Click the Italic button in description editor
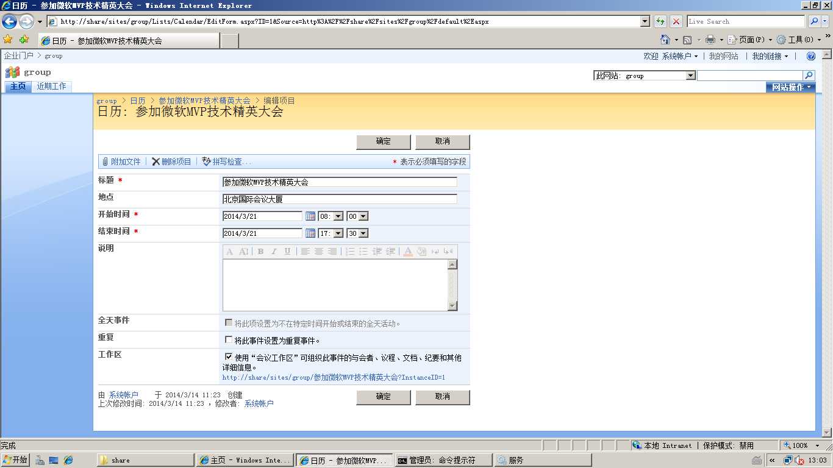 (274, 252)
